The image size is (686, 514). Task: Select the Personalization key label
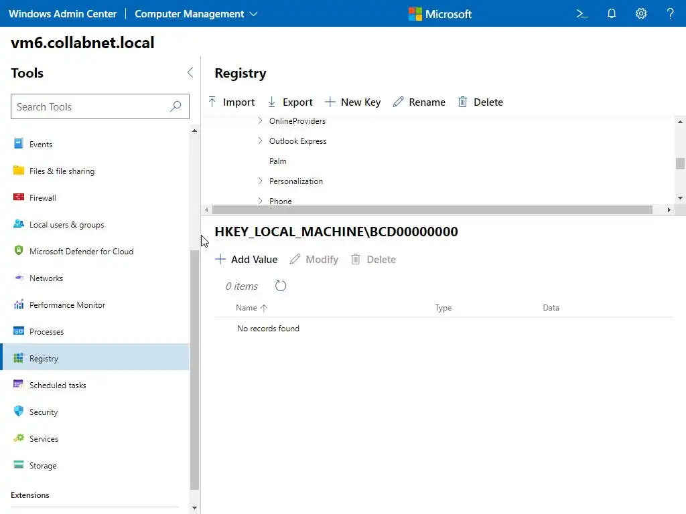(x=296, y=181)
